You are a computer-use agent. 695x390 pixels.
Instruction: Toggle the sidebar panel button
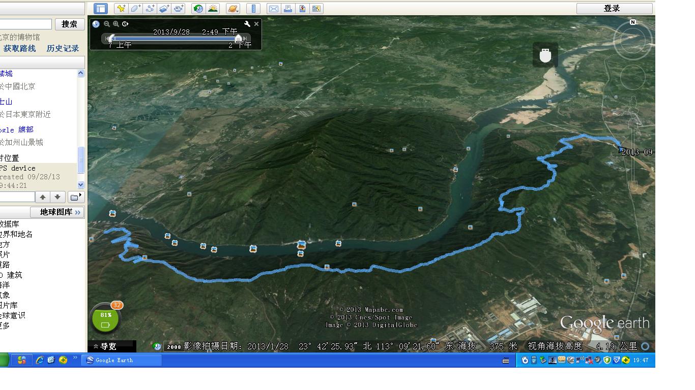pyautogui.click(x=101, y=9)
